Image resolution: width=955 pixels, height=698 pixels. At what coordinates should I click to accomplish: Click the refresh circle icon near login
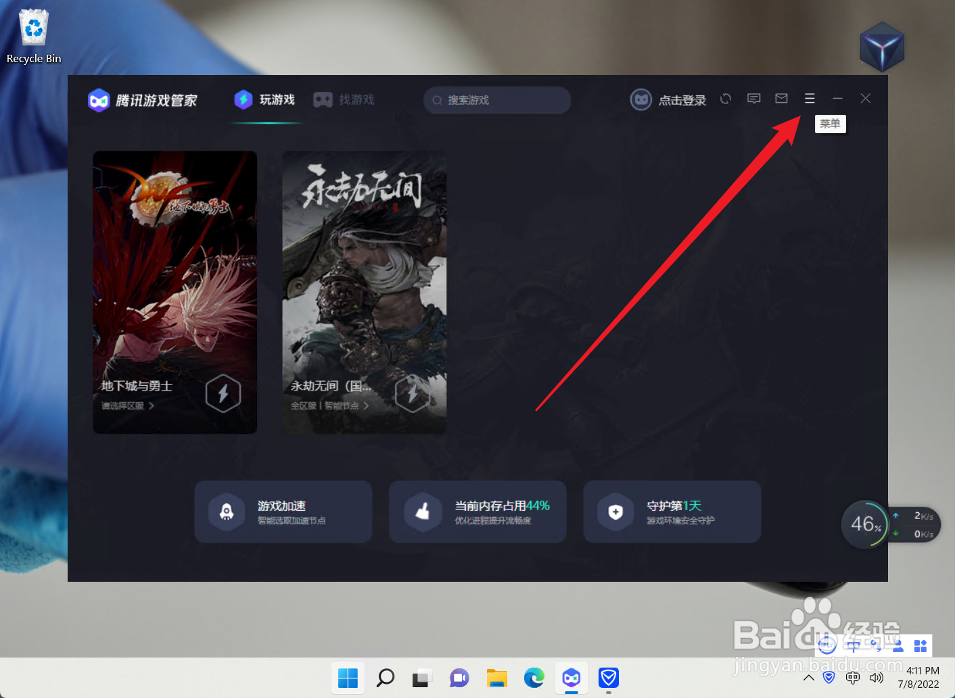tap(726, 99)
